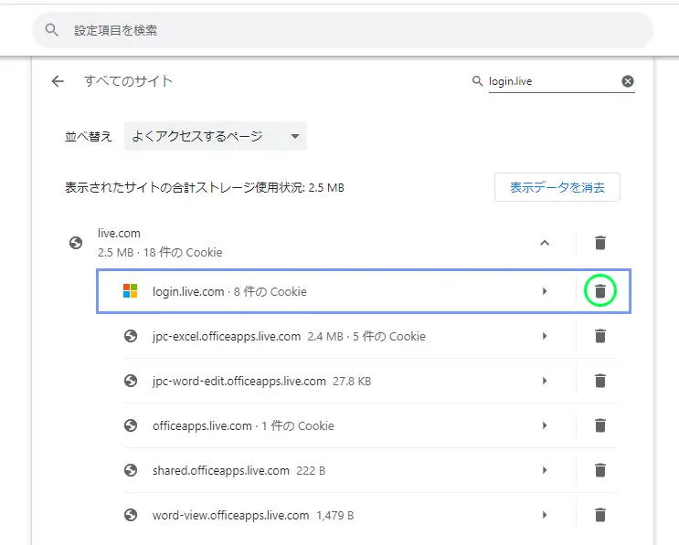
Task: Focus the 設定項目を検索 search box
Action: 343,30
